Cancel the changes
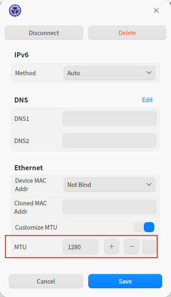The height and width of the screenshot is (297, 171). [x=46, y=281]
